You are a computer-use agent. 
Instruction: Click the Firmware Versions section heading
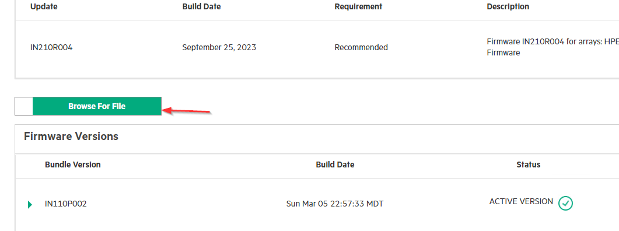[x=71, y=136]
